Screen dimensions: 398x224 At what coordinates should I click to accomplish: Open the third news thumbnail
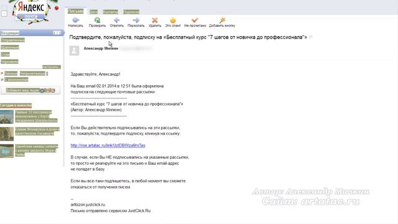click(x=7, y=151)
